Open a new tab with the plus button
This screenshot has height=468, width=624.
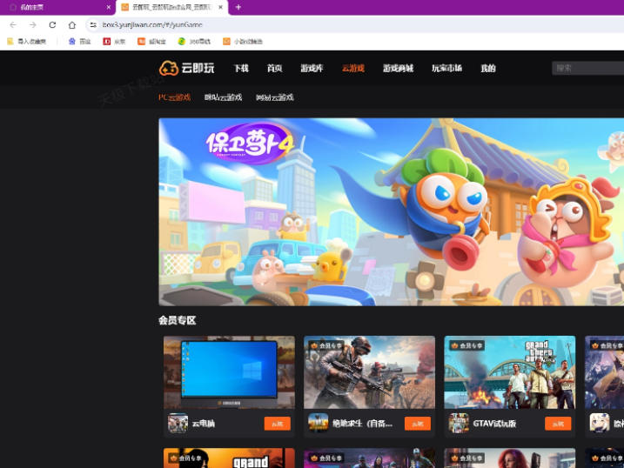238,7
